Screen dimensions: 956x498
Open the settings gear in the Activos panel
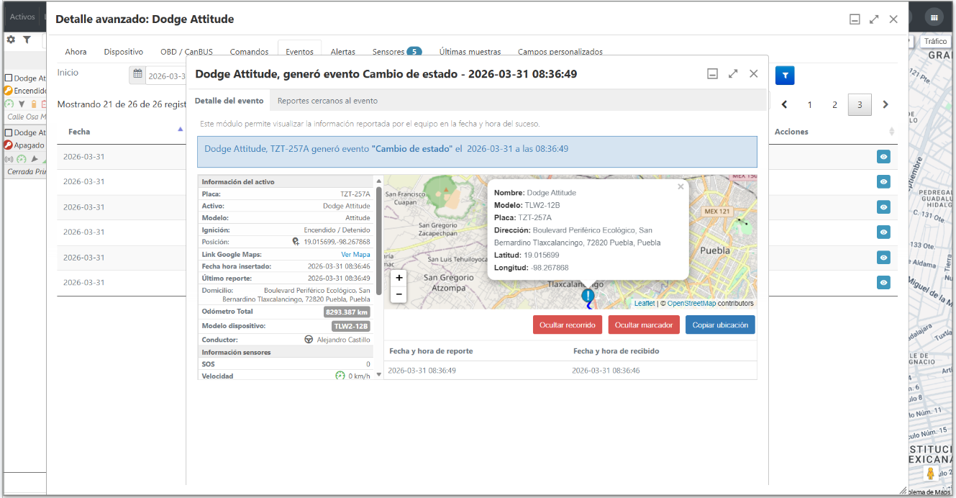pyautogui.click(x=11, y=40)
